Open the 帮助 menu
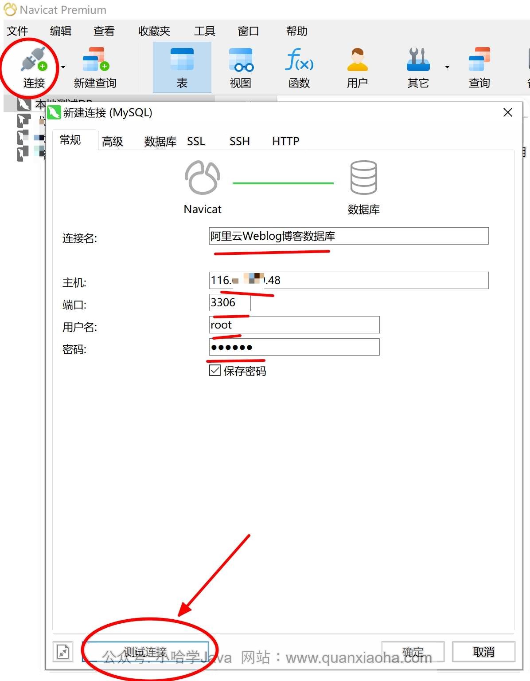 pos(296,31)
